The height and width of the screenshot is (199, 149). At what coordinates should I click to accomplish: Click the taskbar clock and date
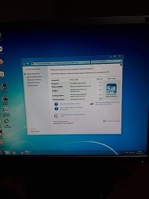tap(140, 153)
